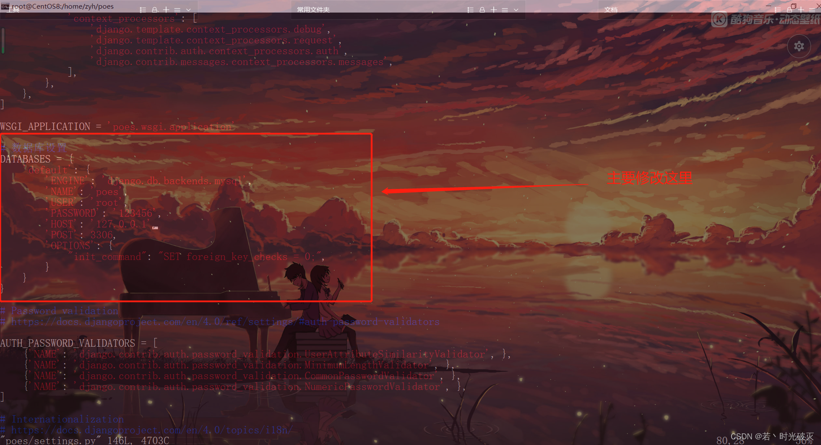Screen dimensions: 821x445
Task: Click the '127.0.0.1' HOST value
Action: tap(121, 224)
